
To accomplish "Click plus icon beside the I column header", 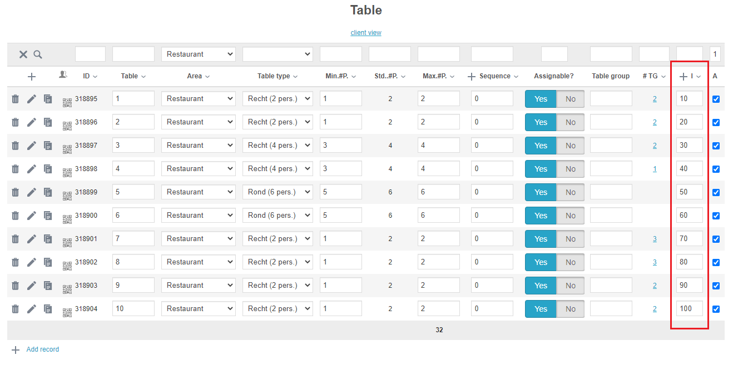I will tap(684, 77).
